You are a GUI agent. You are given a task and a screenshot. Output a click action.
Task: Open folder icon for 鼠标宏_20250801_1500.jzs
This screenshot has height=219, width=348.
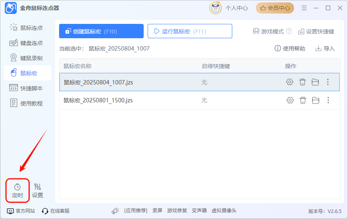[316, 100]
